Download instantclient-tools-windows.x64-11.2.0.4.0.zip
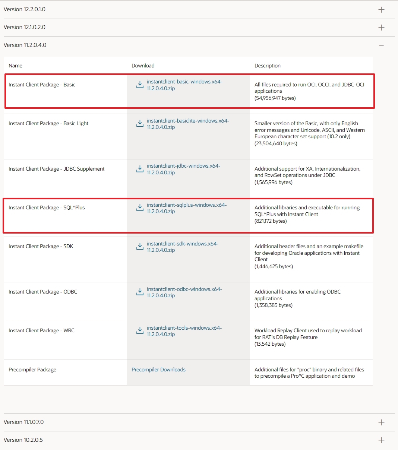 pos(184,331)
